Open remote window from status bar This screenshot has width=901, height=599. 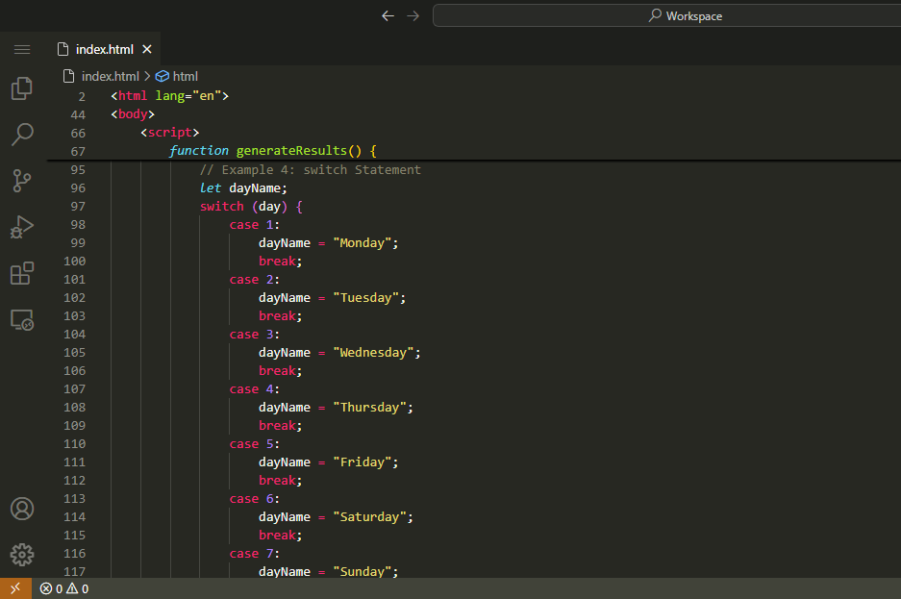point(14,588)
